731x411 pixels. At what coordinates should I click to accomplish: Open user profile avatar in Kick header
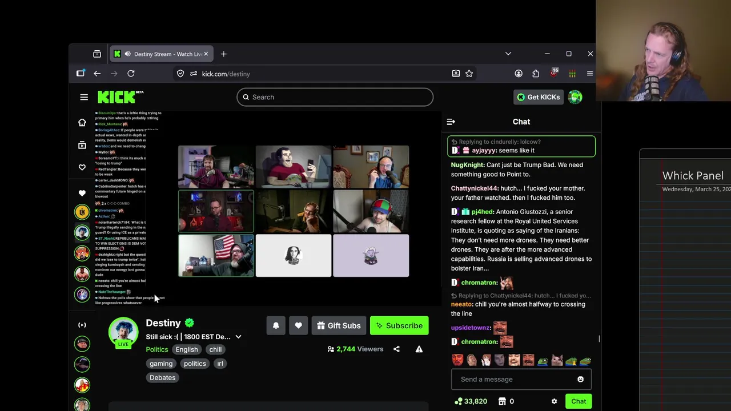[x=575, y=97]
